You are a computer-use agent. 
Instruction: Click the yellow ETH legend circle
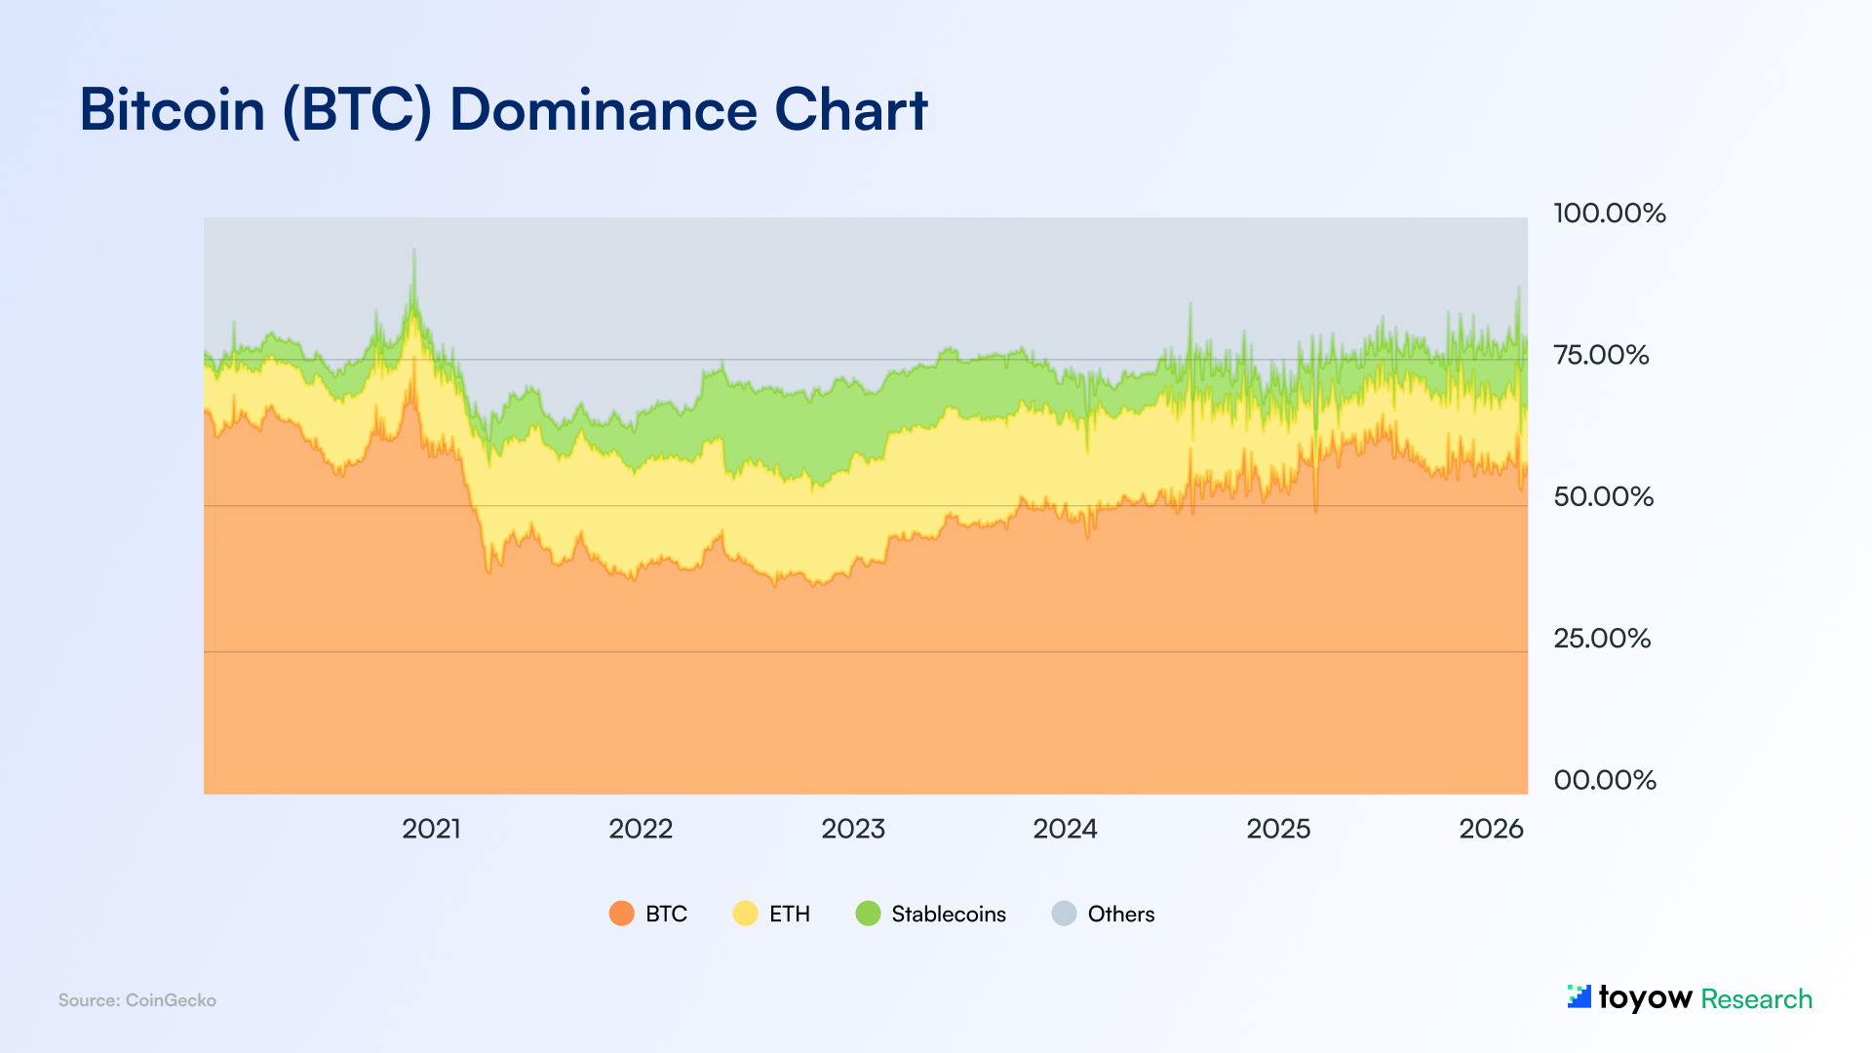(x=745, y=914)
